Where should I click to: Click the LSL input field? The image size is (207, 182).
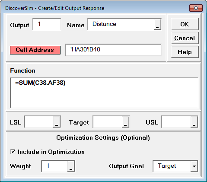tap(39, 122)
